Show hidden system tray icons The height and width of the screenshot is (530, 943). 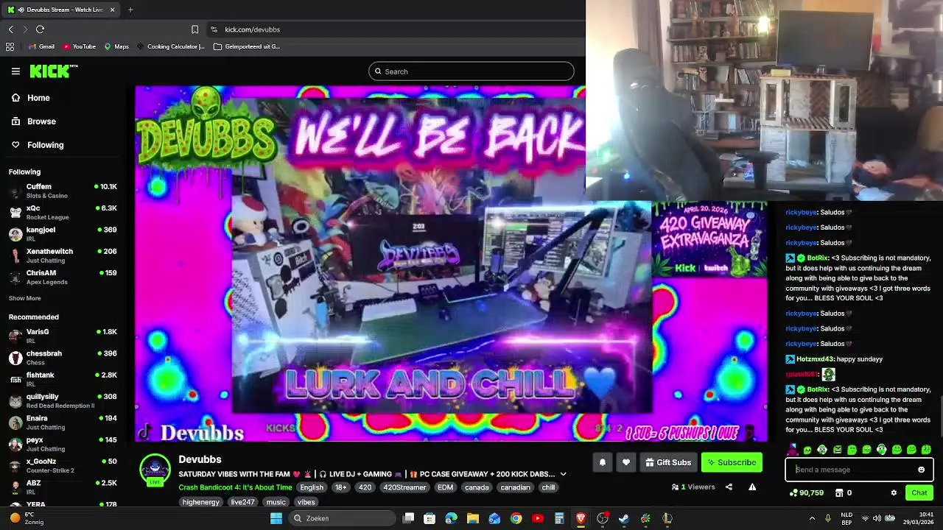pyautogui.click(x=812, y=518)
